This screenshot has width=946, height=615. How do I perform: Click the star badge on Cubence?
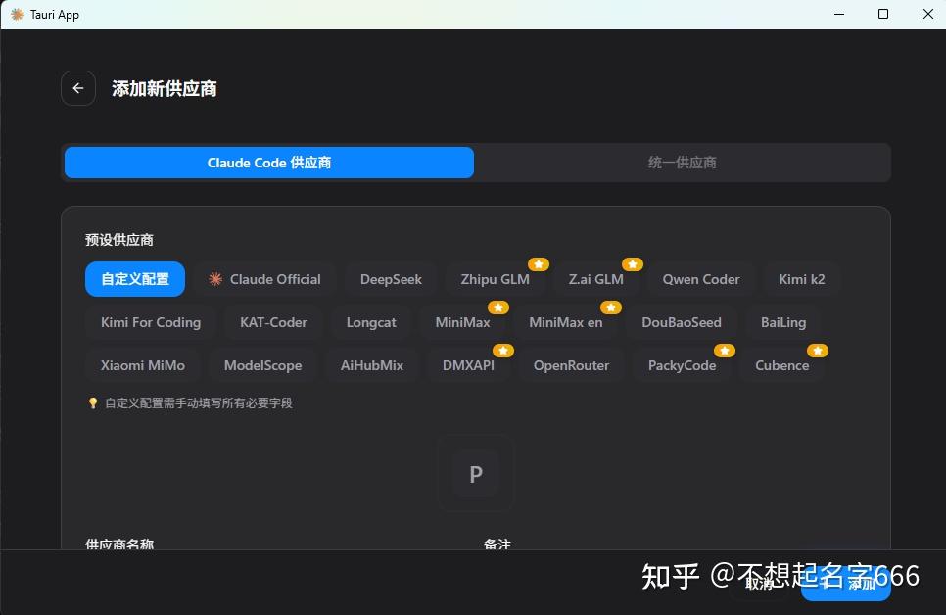(818, 350)
